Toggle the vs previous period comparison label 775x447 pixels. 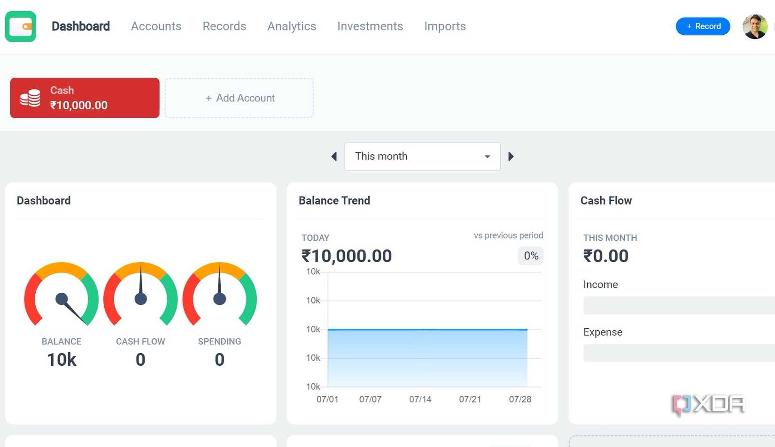508,235
